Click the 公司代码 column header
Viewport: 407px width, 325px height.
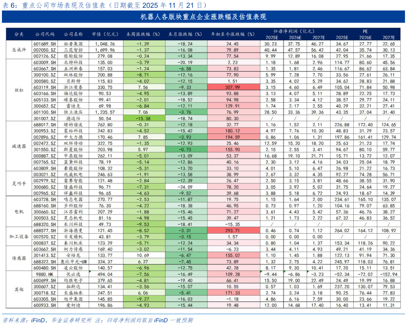pos(44,34)
